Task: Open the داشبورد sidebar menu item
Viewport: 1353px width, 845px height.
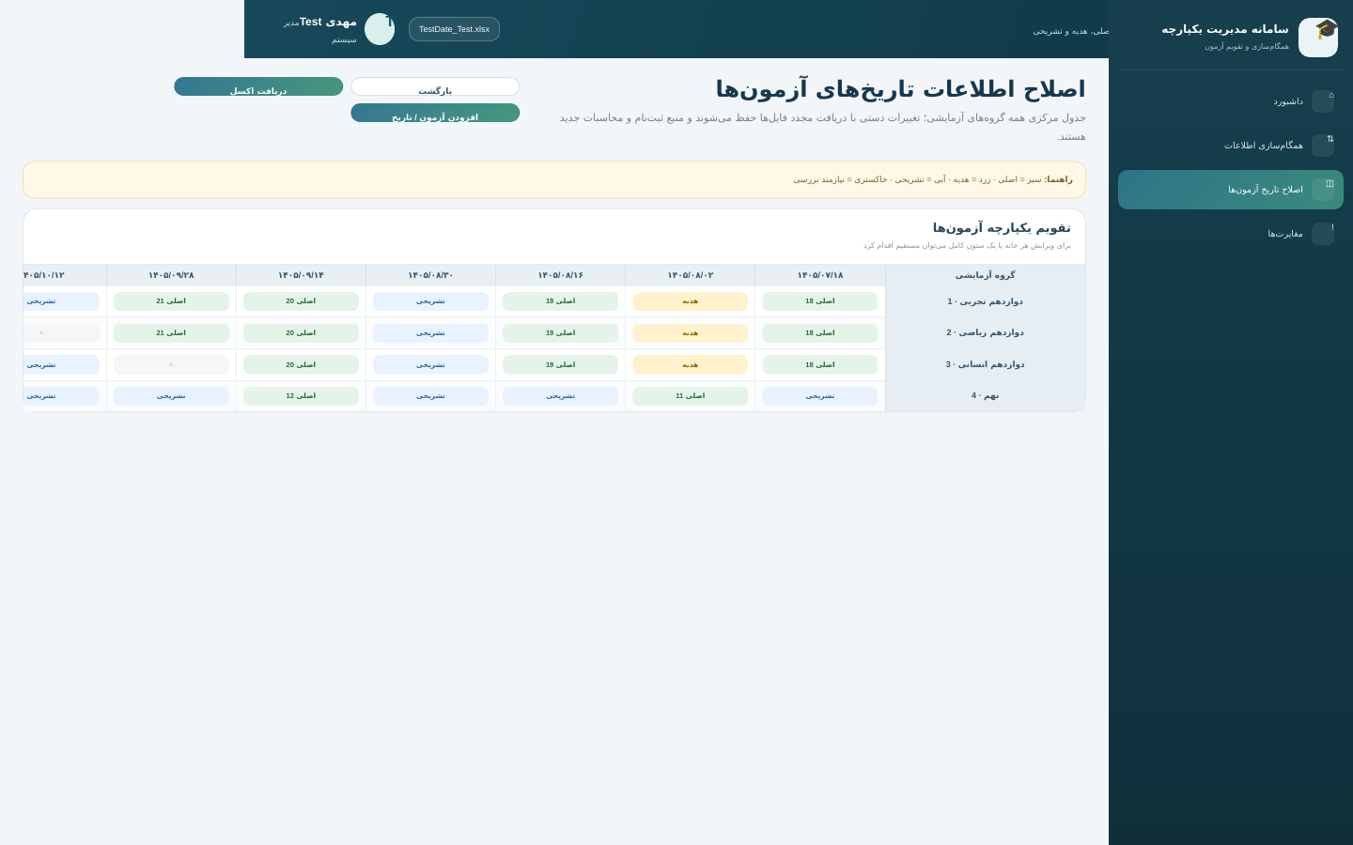Action: 1231,101
